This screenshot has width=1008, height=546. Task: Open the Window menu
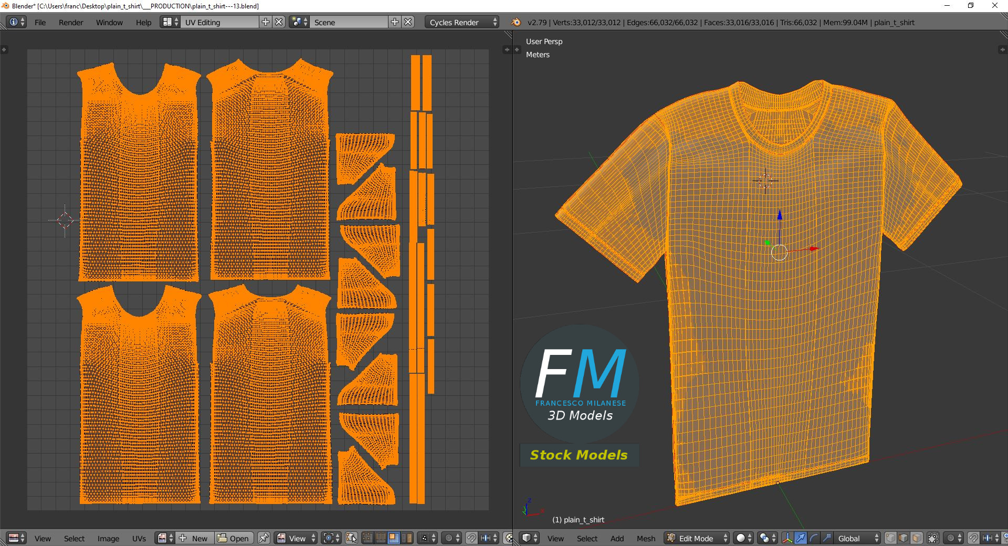(x=109, y=23)
